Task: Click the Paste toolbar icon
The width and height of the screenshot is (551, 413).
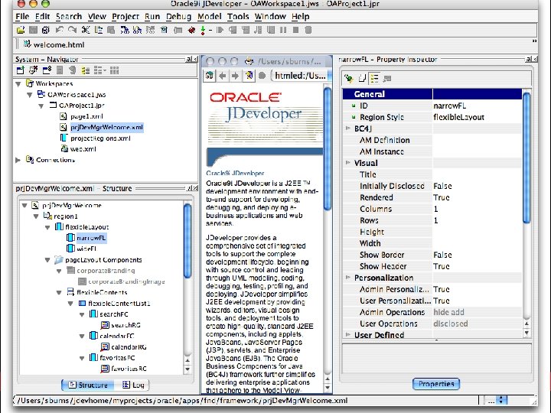Action: [x=111, y=30]
